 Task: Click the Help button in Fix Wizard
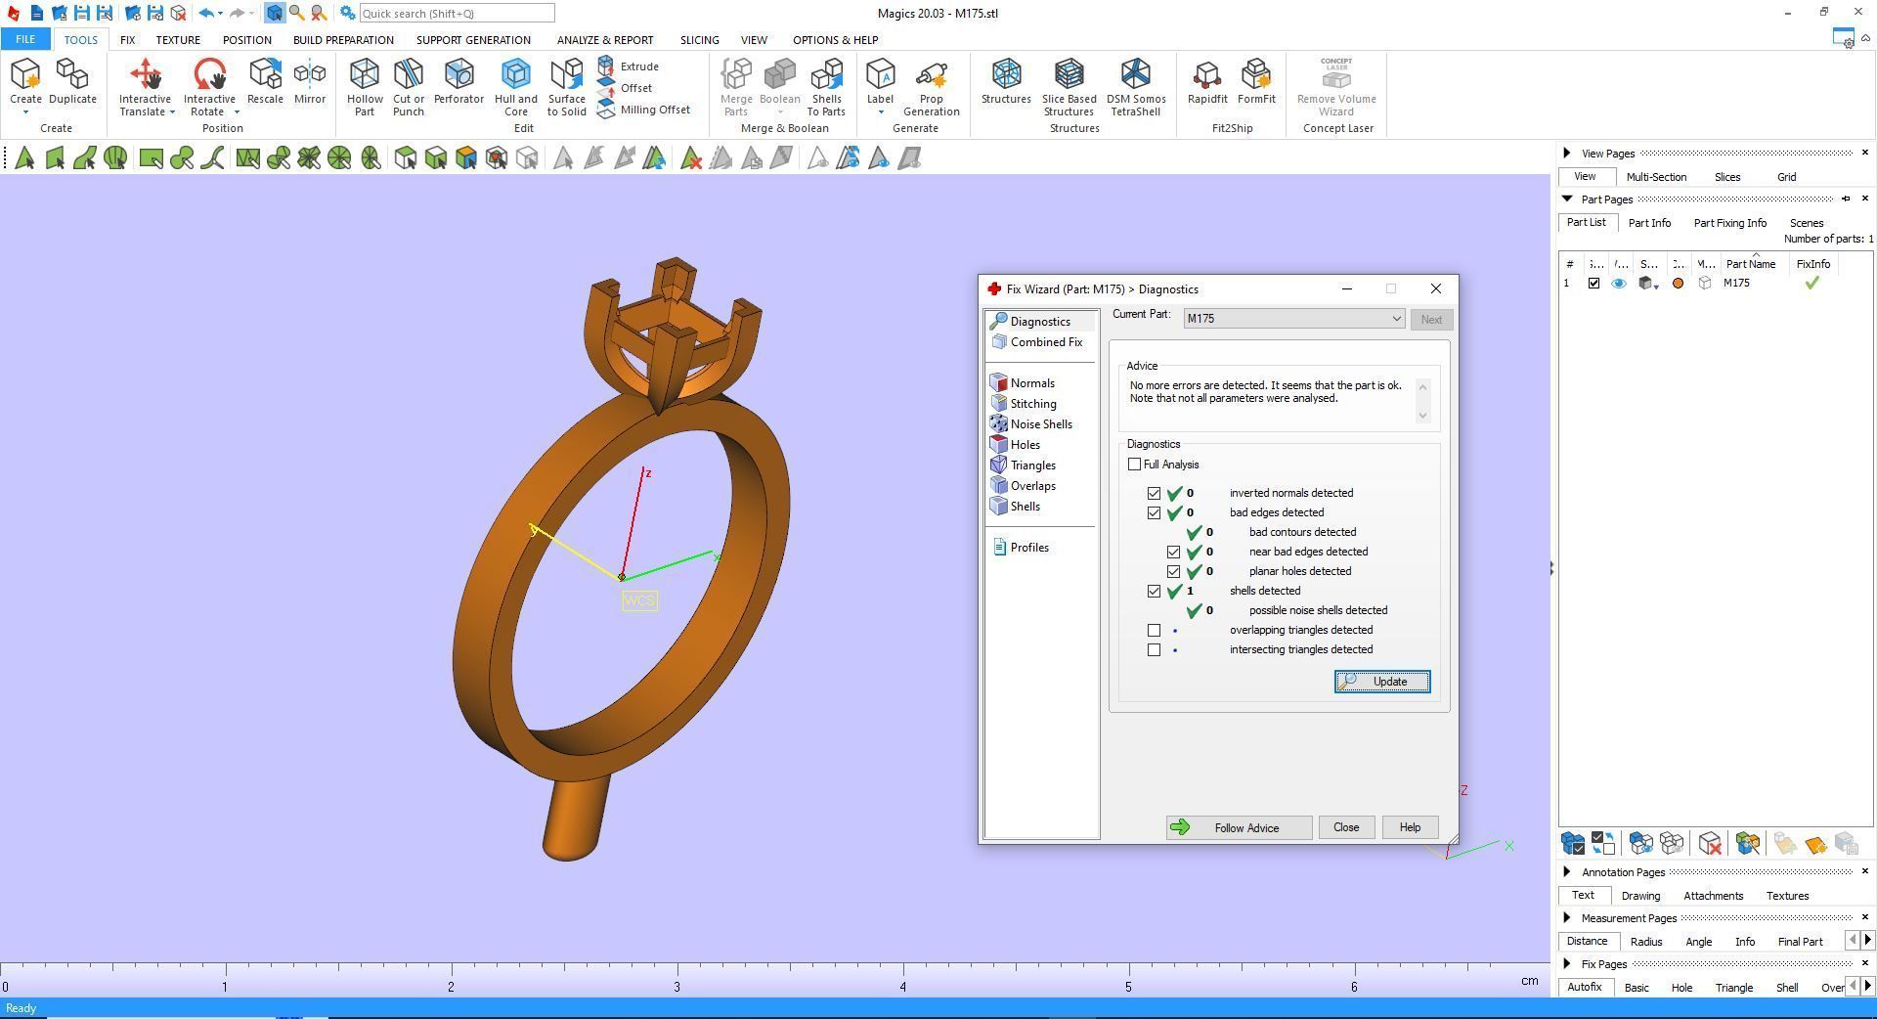1410,827
